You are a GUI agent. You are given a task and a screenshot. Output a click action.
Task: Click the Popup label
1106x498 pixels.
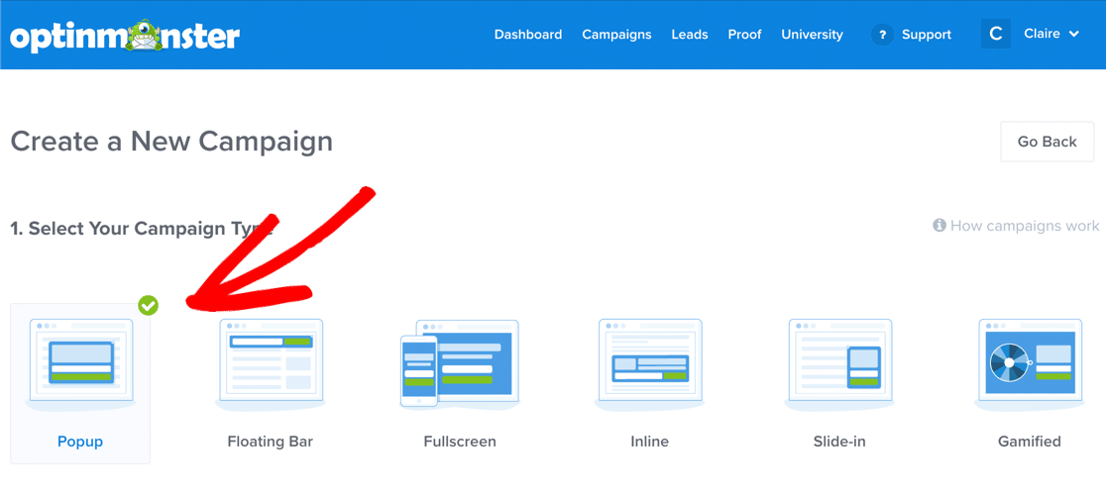80,443
